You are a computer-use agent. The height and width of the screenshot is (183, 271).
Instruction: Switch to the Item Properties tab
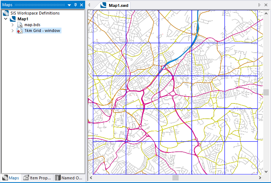(37, 178)
